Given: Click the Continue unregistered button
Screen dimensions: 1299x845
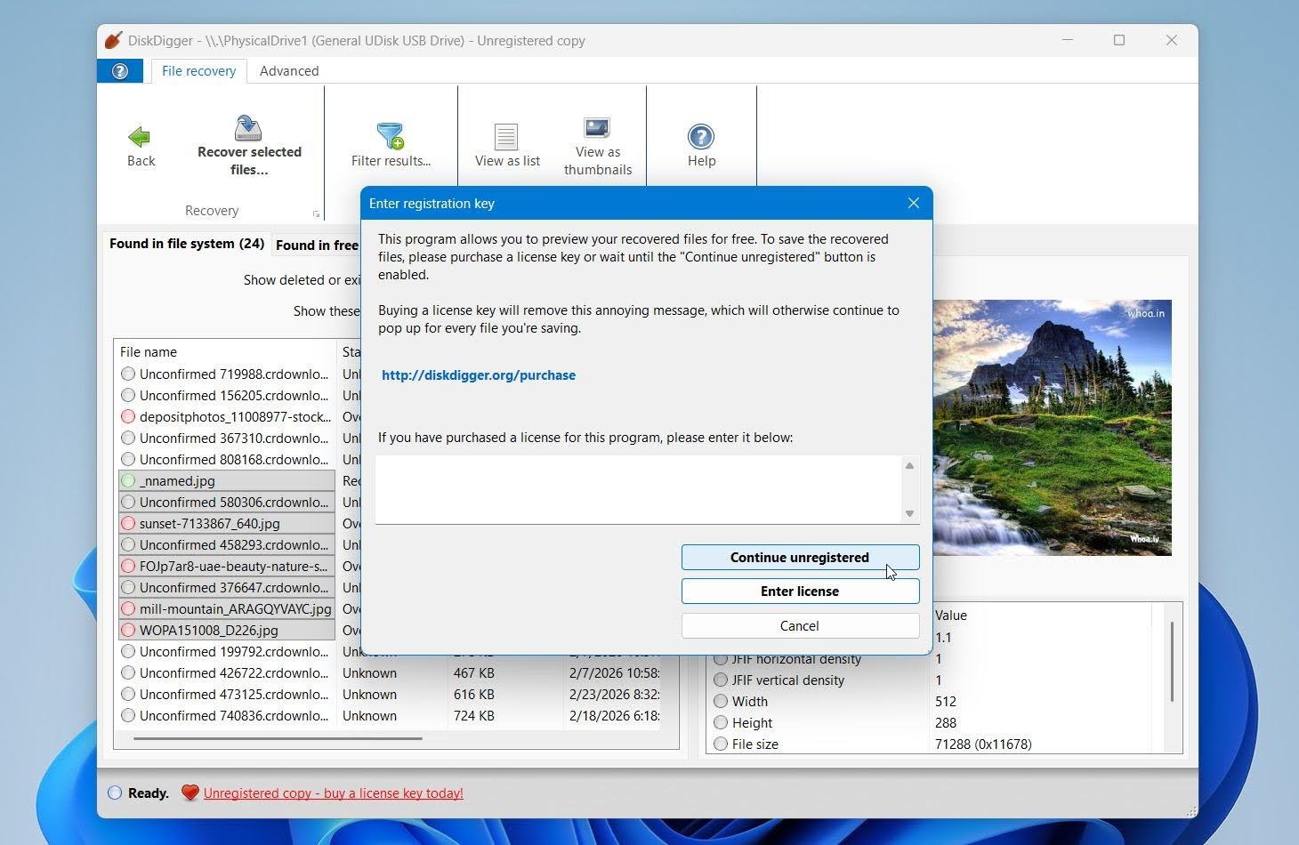Looking at the screenshot, I should coord(800,558).
